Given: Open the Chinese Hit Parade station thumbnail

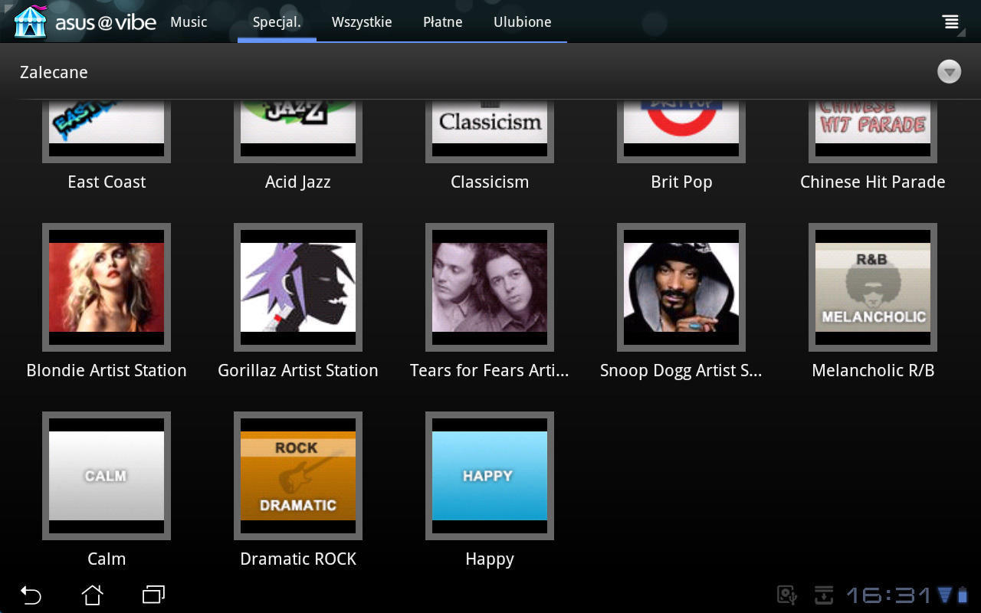Looking at the screenshot, I should [873, 131].
